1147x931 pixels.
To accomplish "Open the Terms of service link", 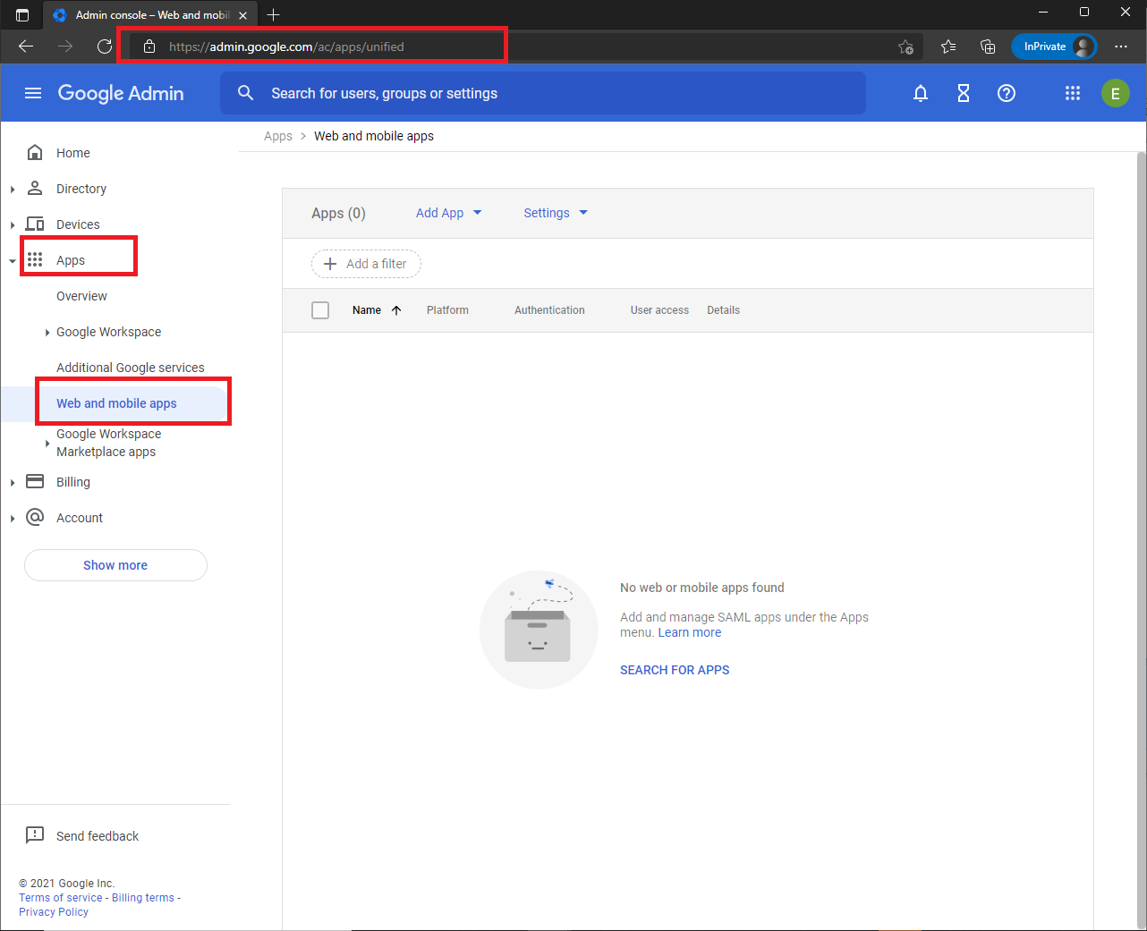I will [x=61, y=898].
